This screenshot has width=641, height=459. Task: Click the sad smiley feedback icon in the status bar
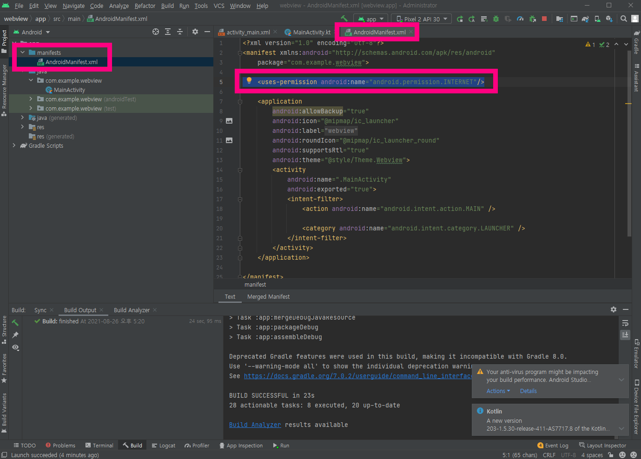633,455
